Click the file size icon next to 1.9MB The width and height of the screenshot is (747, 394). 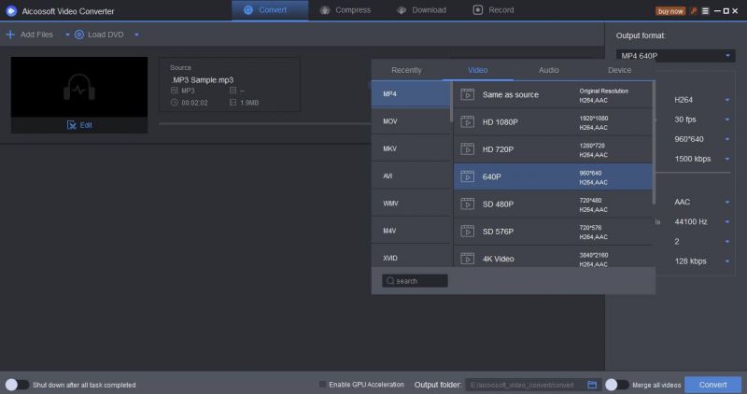pos(233,103)
